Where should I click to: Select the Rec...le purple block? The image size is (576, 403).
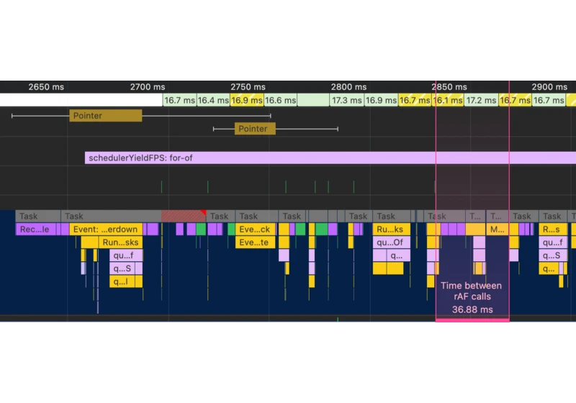(35, 230)
